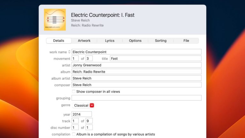This screenshot has width=245, height=138.
Task: Click the artist field 'Jonny Greenwood'
Action: [137, 65]
